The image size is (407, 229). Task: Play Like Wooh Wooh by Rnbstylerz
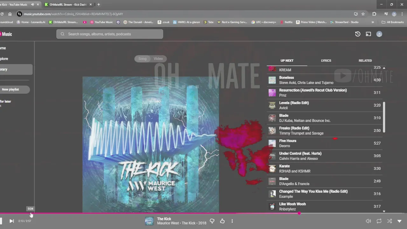324,206
